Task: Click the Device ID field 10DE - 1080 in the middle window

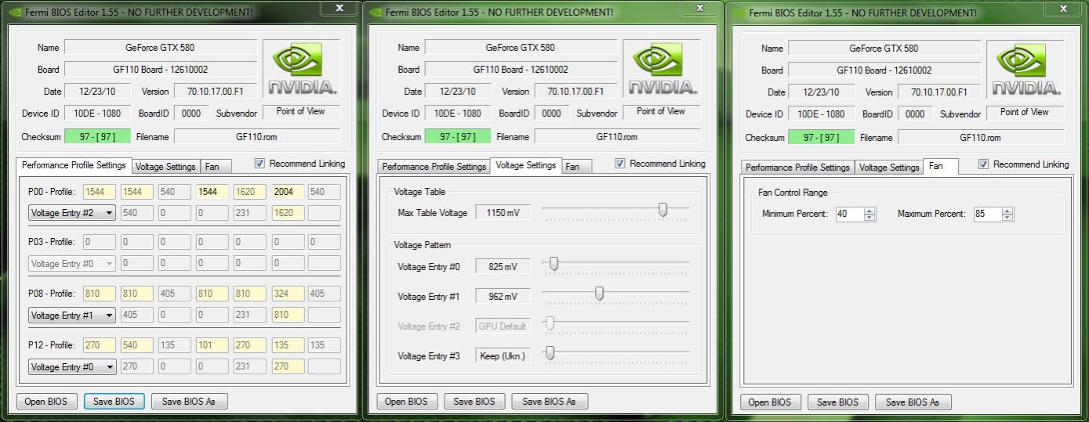Action: 458,114
